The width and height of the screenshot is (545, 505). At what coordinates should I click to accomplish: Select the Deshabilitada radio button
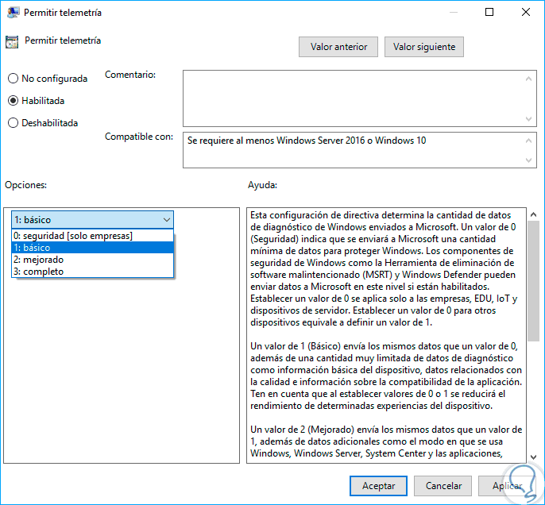[13, 123]
